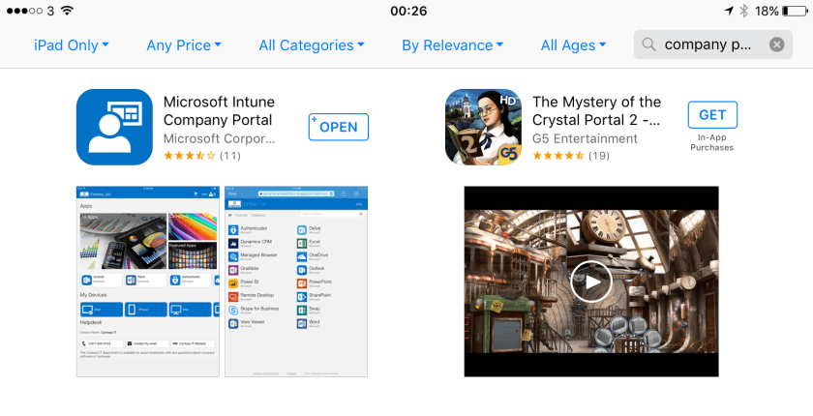
Task: Tap the Microsoft Intune Company Portal app icon
Action: click(114, 127)
